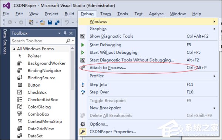Click the Navigate Backward toolbar arrow
Screen dimensions: 222x140
click(10, 22)
